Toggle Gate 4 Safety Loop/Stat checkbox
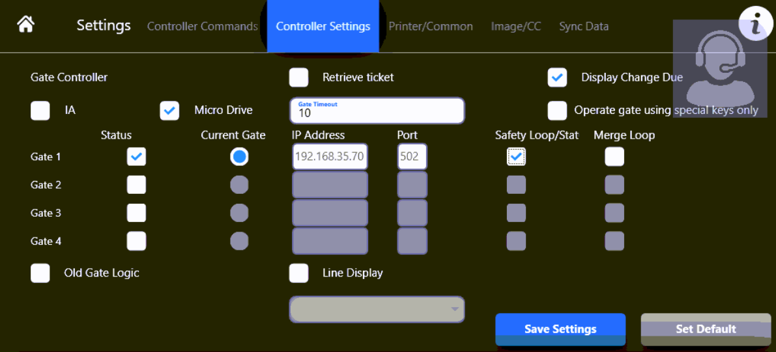This screenshot has height=352, width=776. click(x=516, y=241)
